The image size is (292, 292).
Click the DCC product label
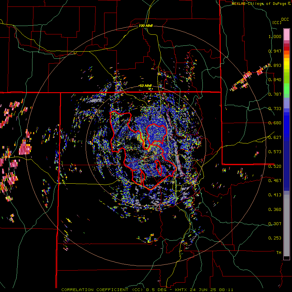285,19
